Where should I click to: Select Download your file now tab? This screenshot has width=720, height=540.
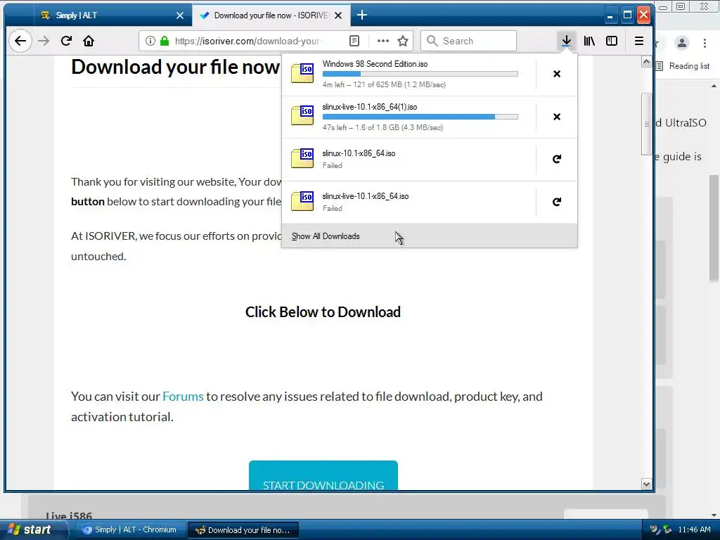[x=271, y=15]
